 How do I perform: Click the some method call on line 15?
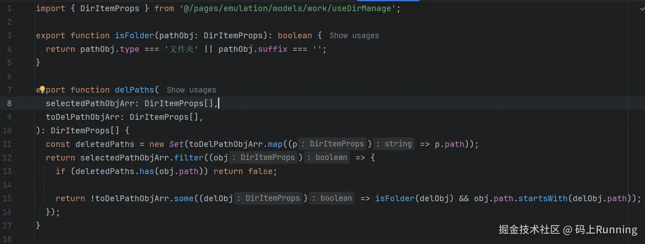(184, 198)
